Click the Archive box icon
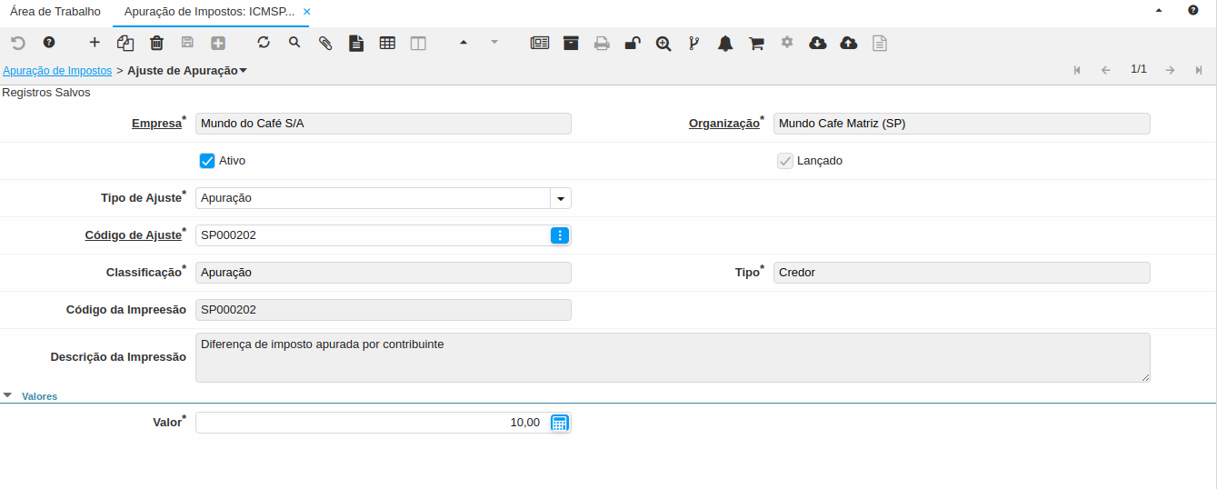 point(571,43)
